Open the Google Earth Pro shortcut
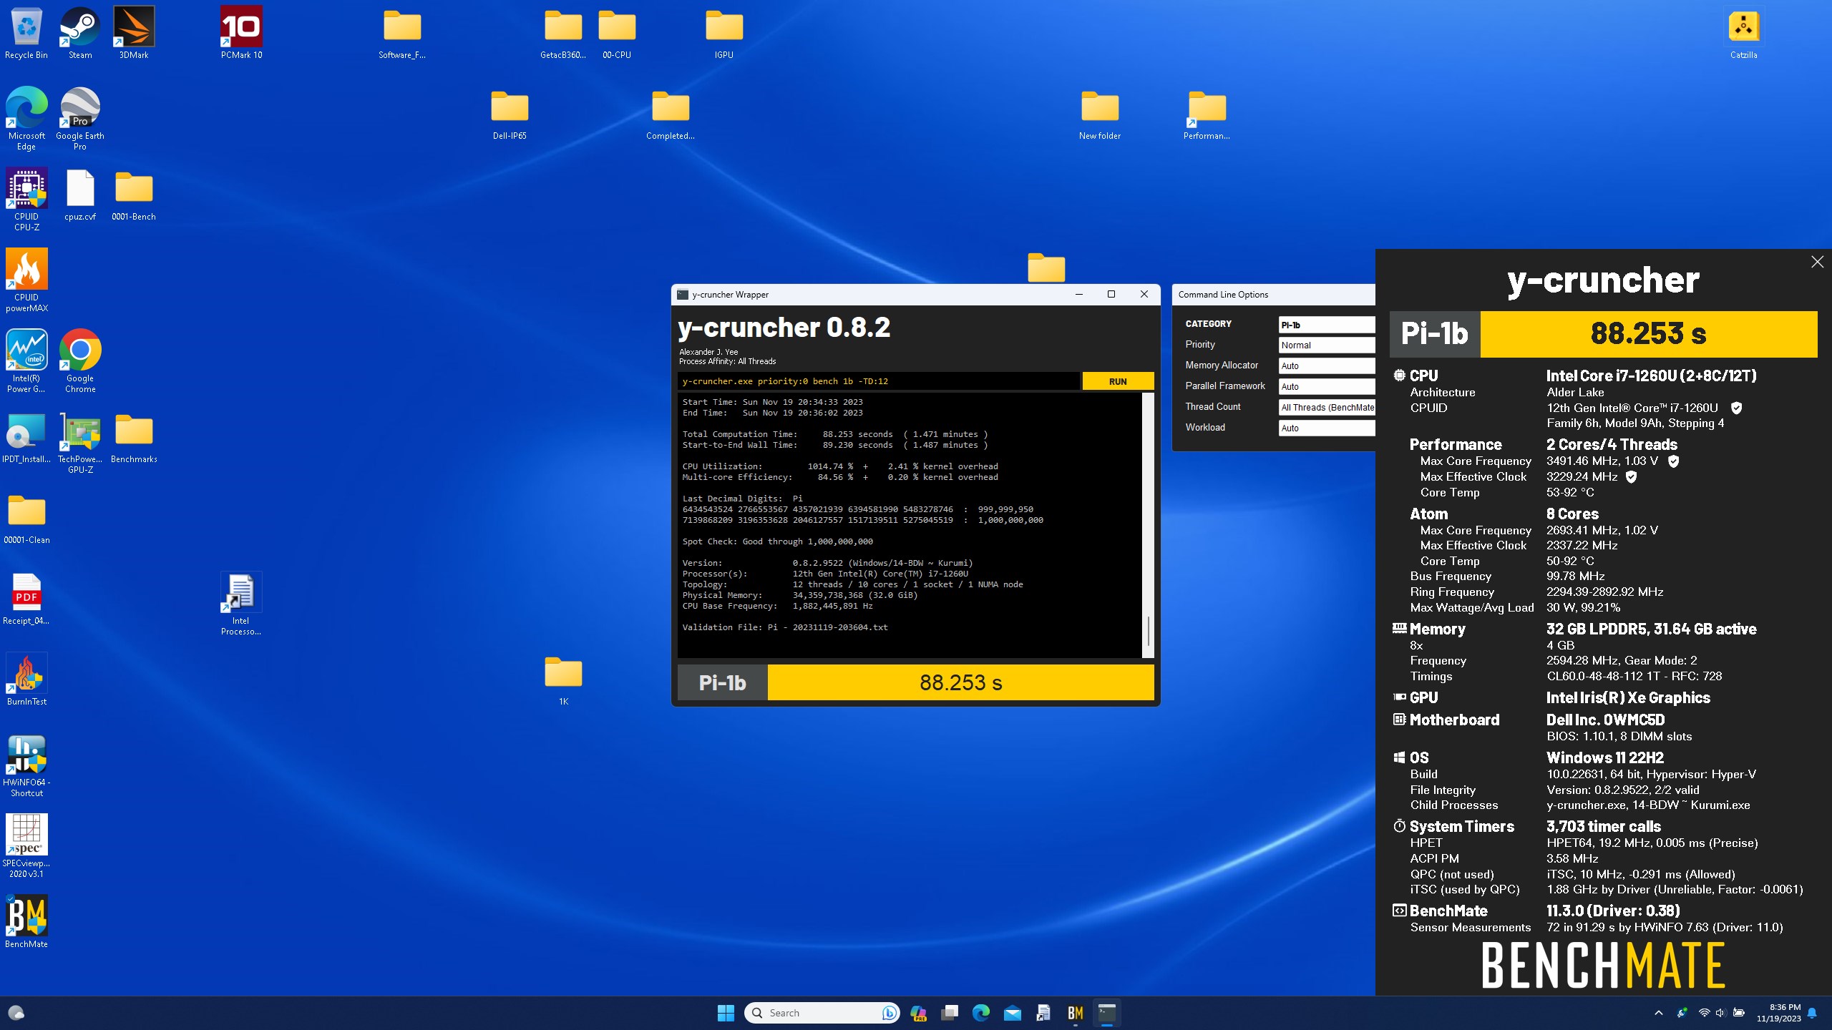 coord(80,118)
